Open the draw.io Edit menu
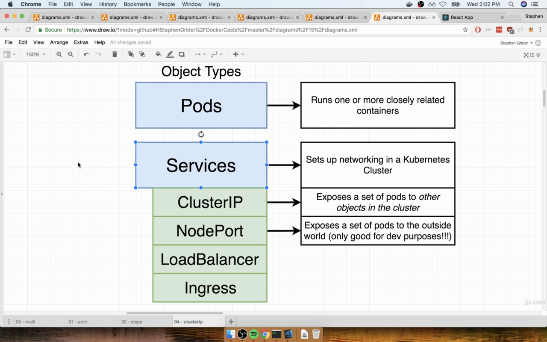547x342 pixels. click(x=23, y=42)
